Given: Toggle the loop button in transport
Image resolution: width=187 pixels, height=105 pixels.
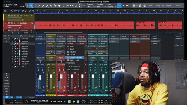Looking at the screenshot, I should 83,101.
